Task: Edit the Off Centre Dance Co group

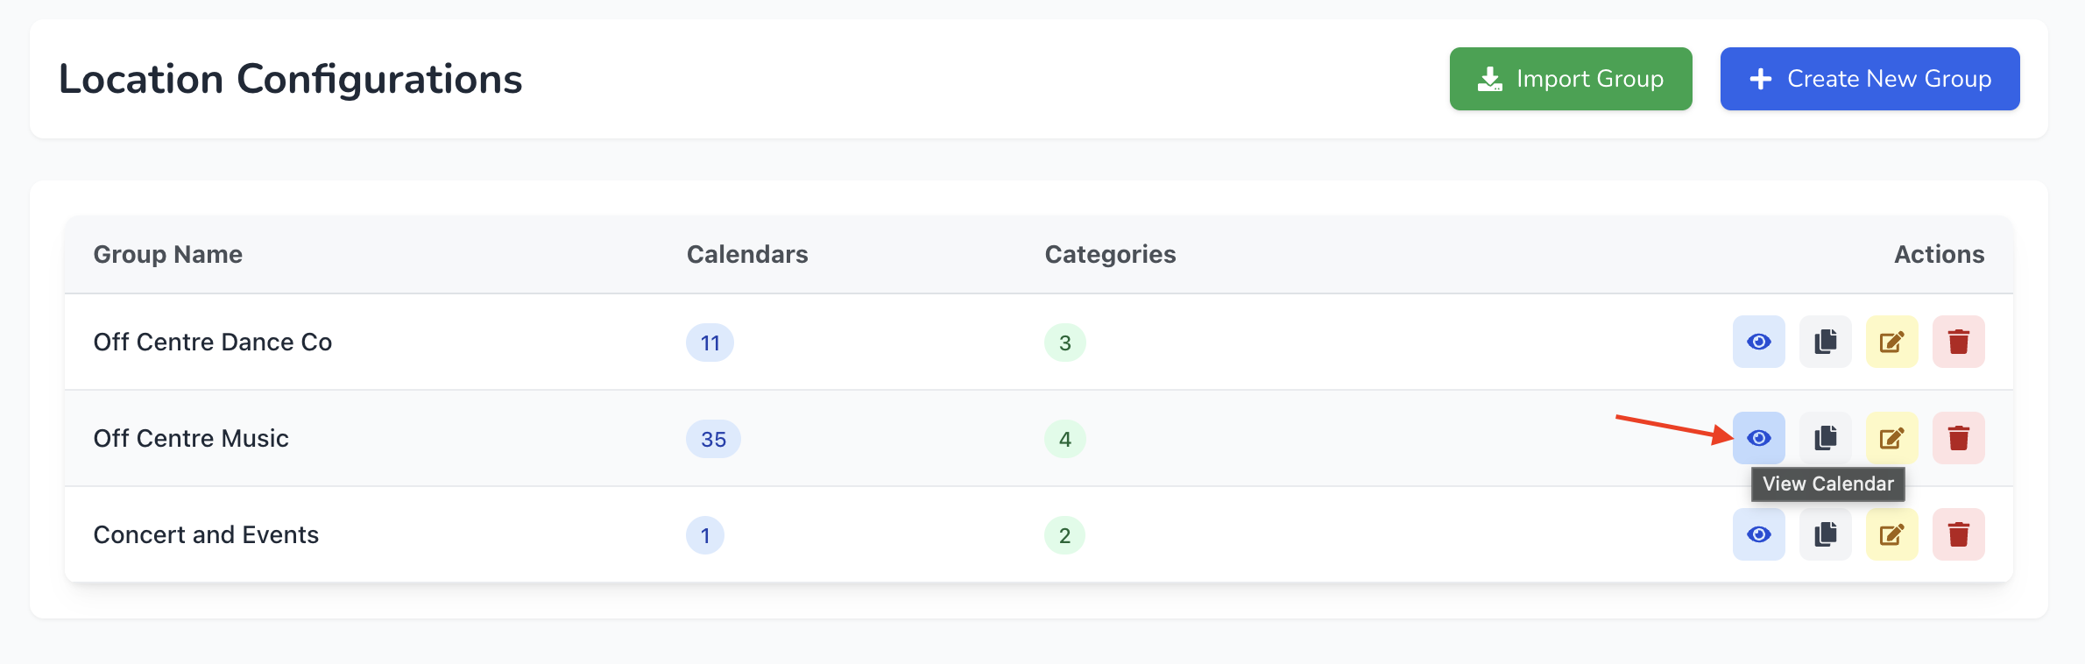Action: click(x=1891, y=342)
